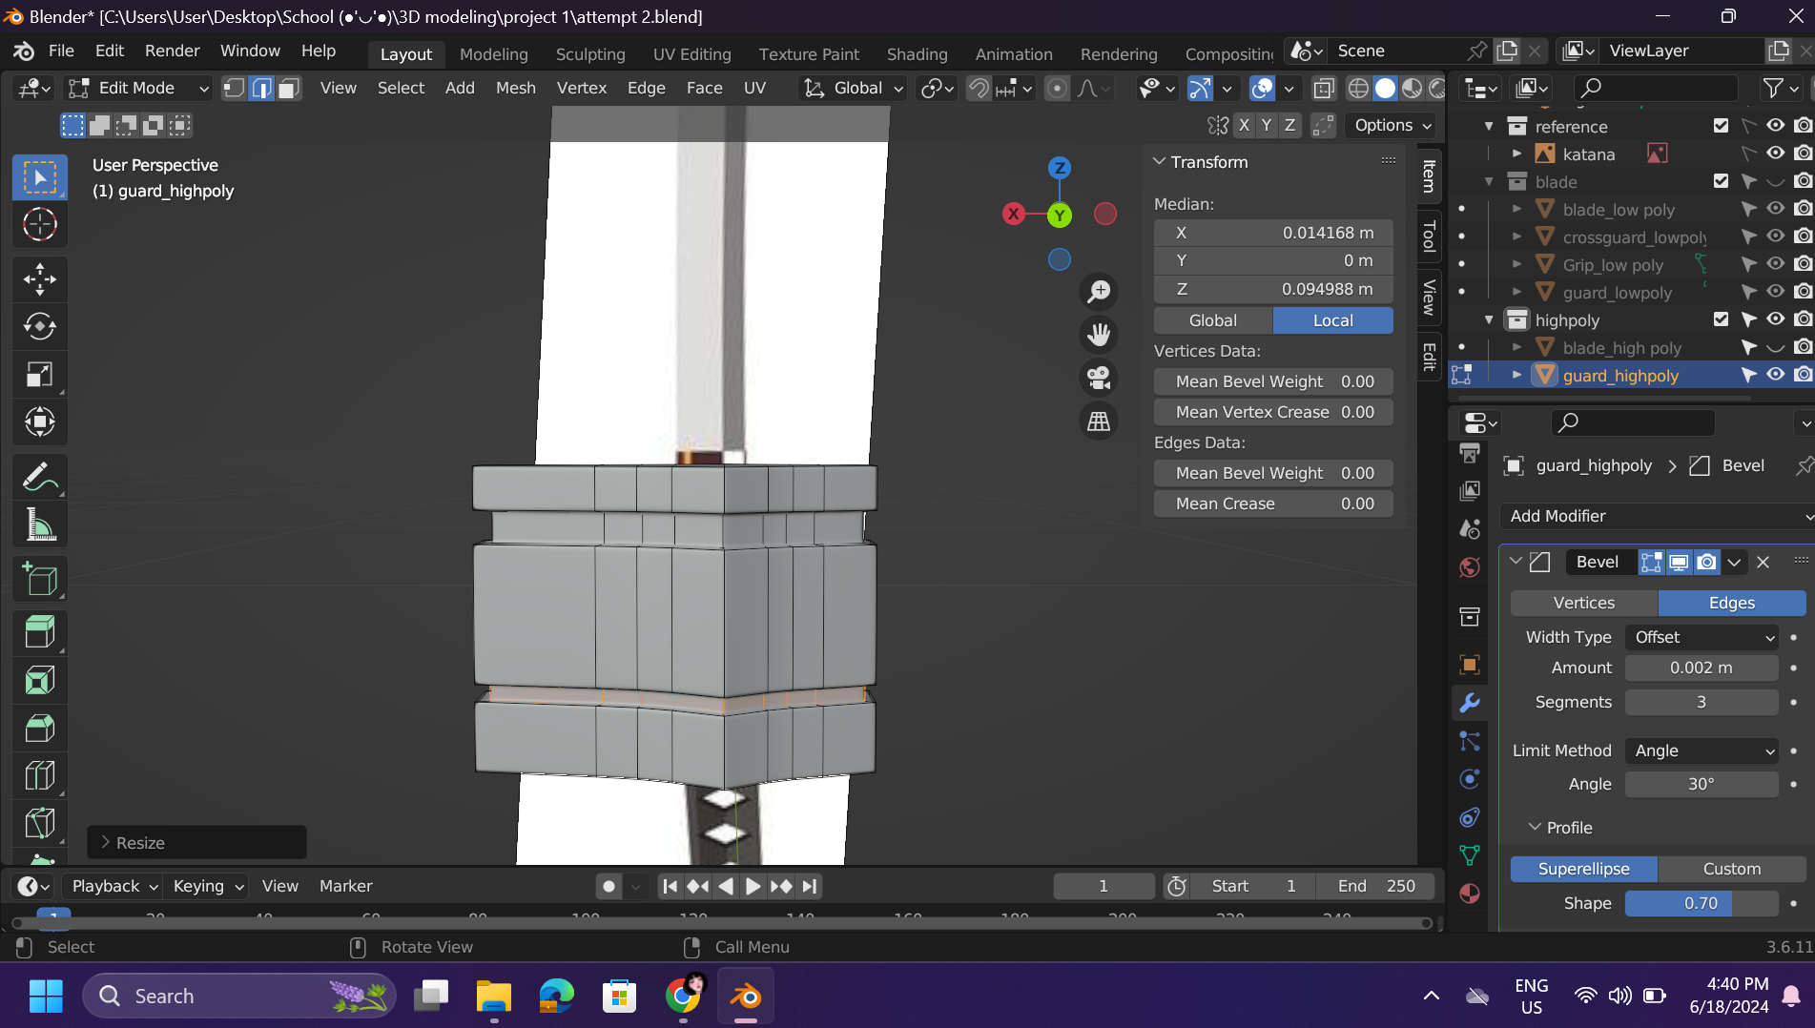
Task: Switch median to Global coordinates
Action: pyautogui.click(x=1213, y=320)
